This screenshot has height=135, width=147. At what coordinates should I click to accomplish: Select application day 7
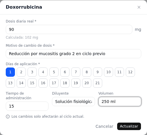76,72
